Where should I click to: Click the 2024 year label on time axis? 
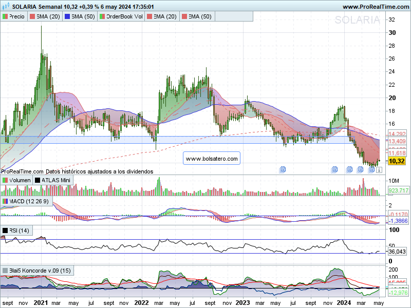344,303
